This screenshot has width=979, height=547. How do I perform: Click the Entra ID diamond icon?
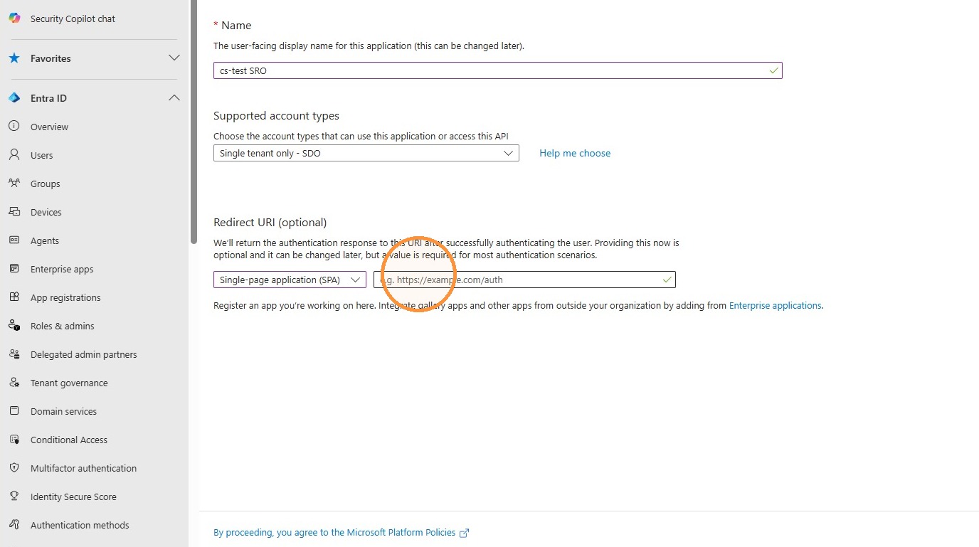(14, 98)
